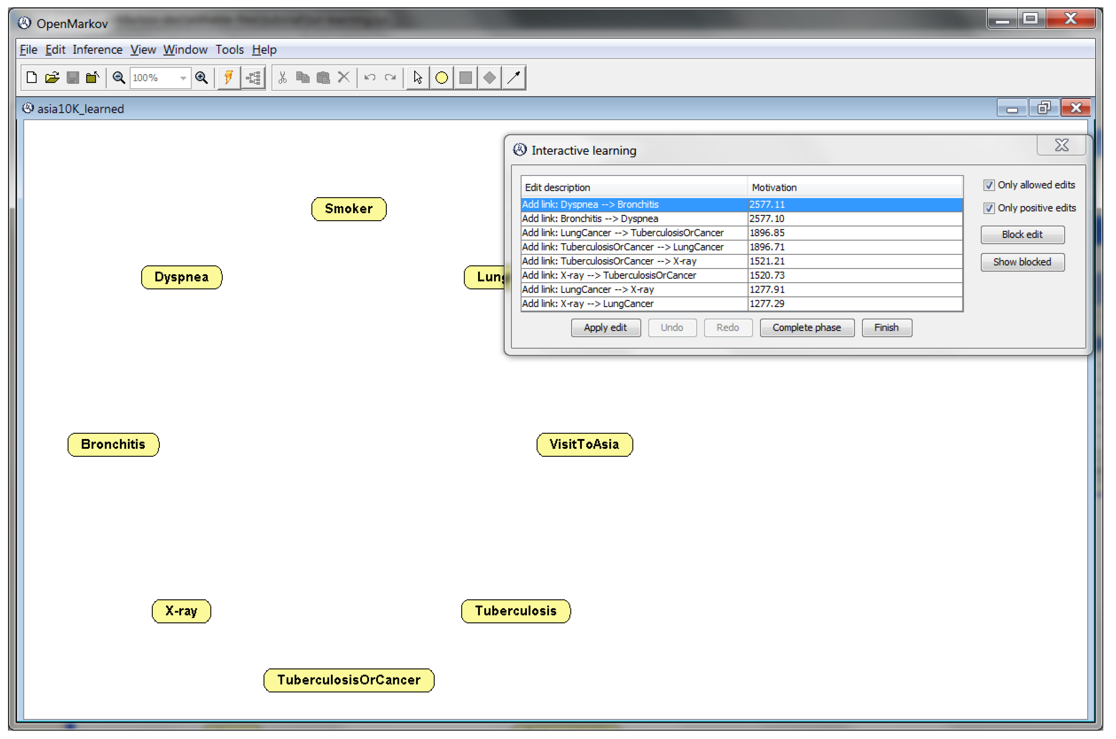The width and height of the screenshot is (1116, 739).
Task: Select the utility node (diamond) tool
Action: click(x=489, y=78)
